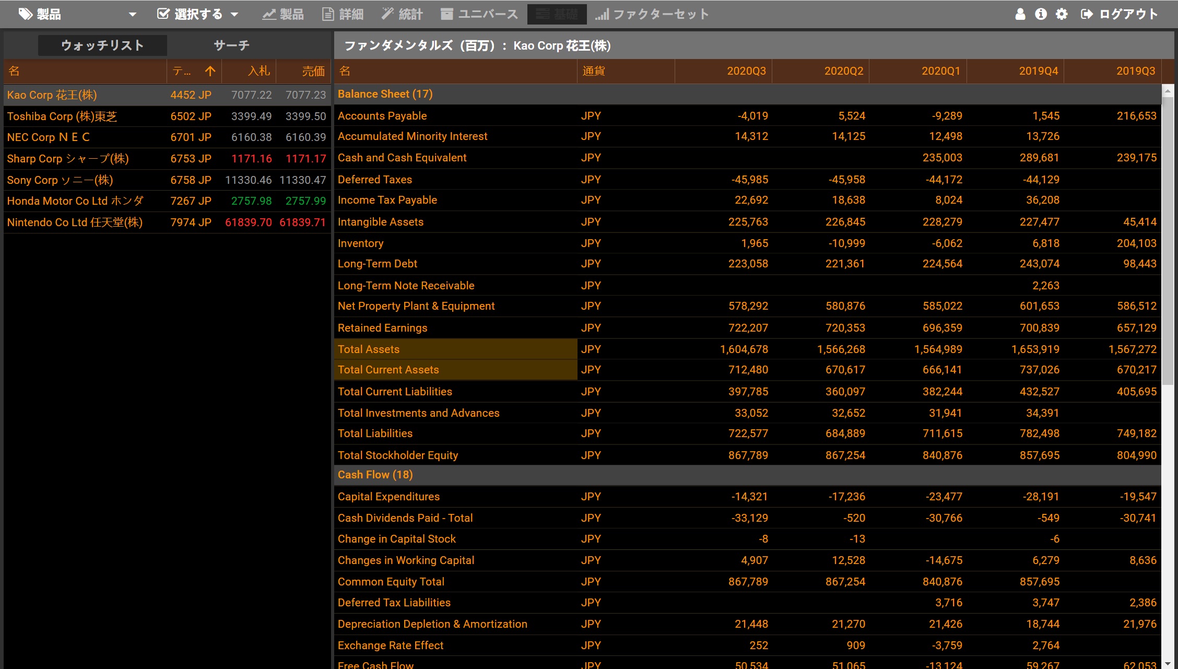Click Long-Term Debt row label
Image resolution: width=1178 pixels, height=669 pixels.
[x=377, y=264]
